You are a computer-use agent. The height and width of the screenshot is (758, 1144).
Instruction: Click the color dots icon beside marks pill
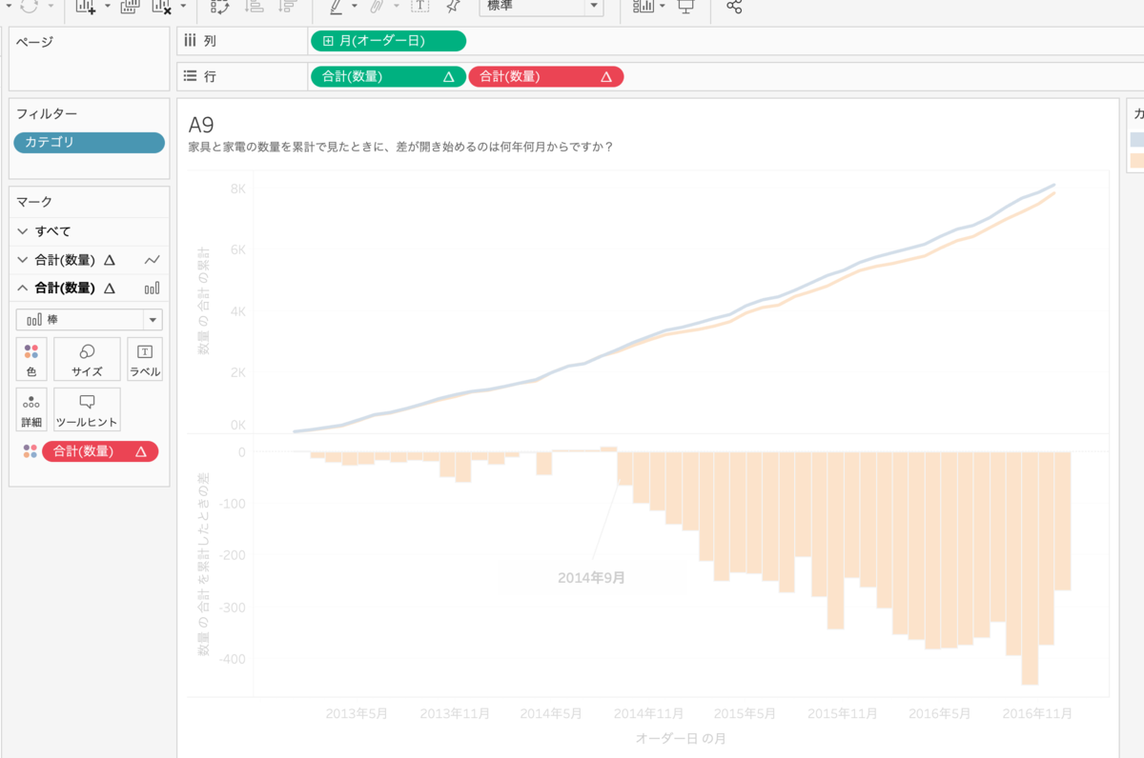point(31,451)
